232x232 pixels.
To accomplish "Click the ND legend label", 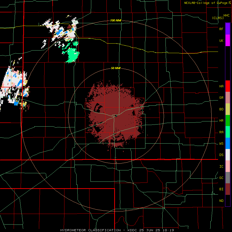I will click(x=221, y=201).
